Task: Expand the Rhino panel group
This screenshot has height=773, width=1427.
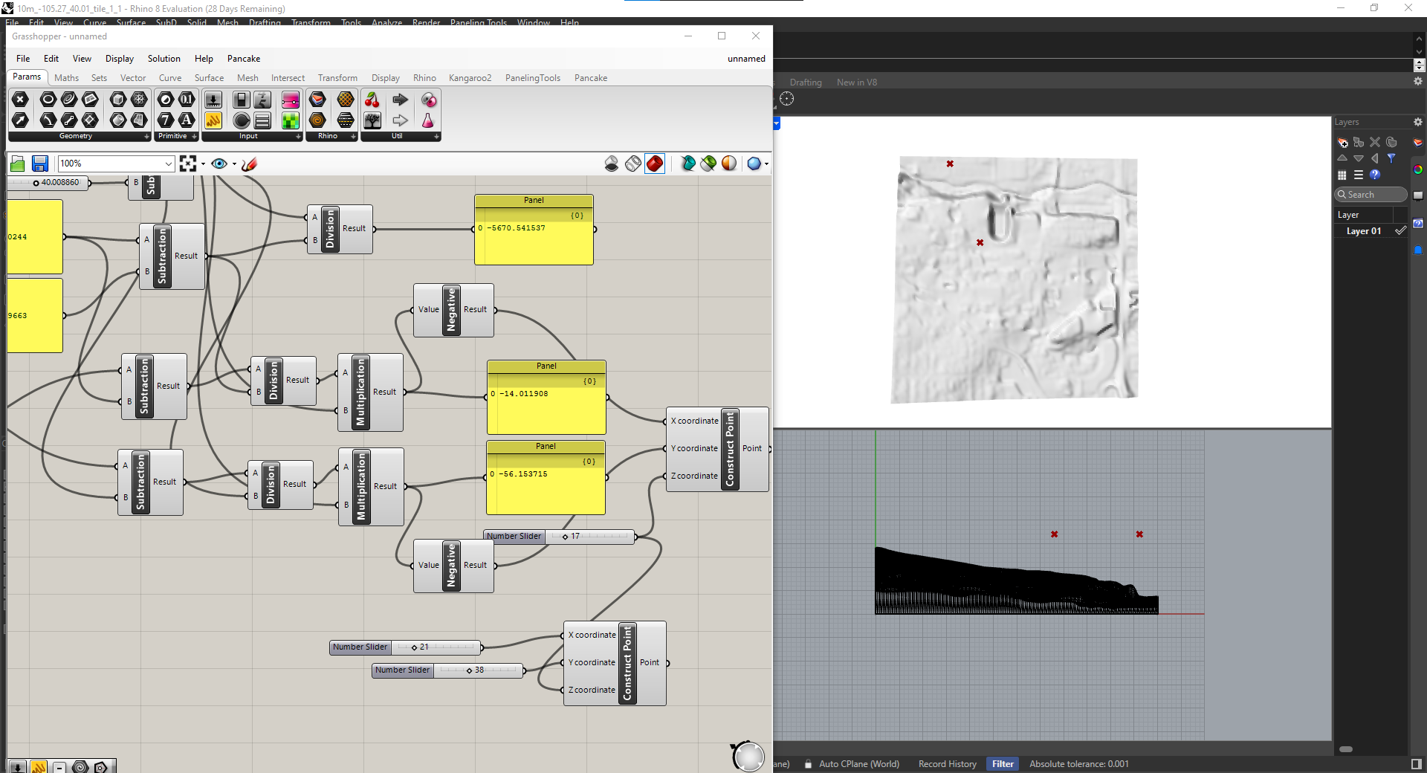Action: point(353,137)
